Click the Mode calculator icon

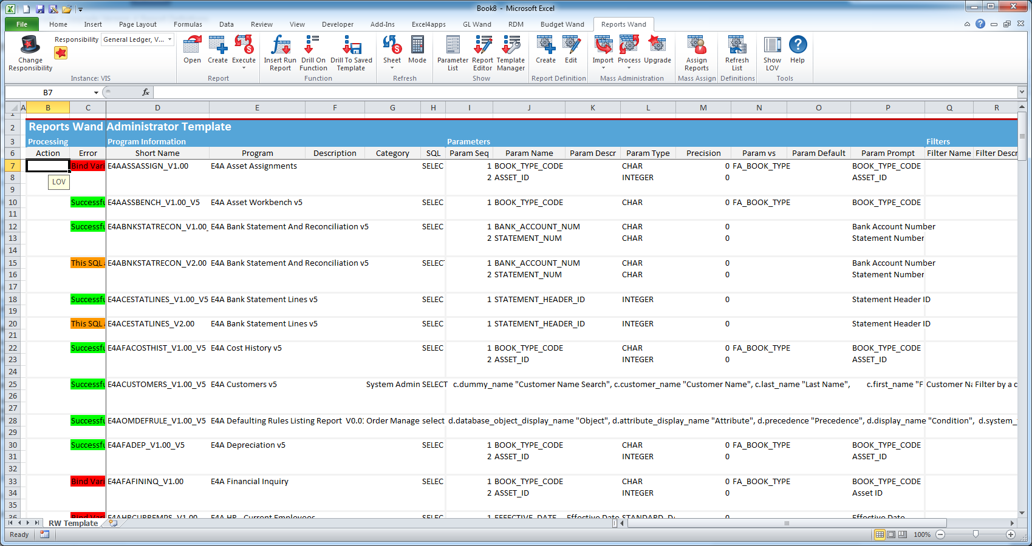click(417, 44)
